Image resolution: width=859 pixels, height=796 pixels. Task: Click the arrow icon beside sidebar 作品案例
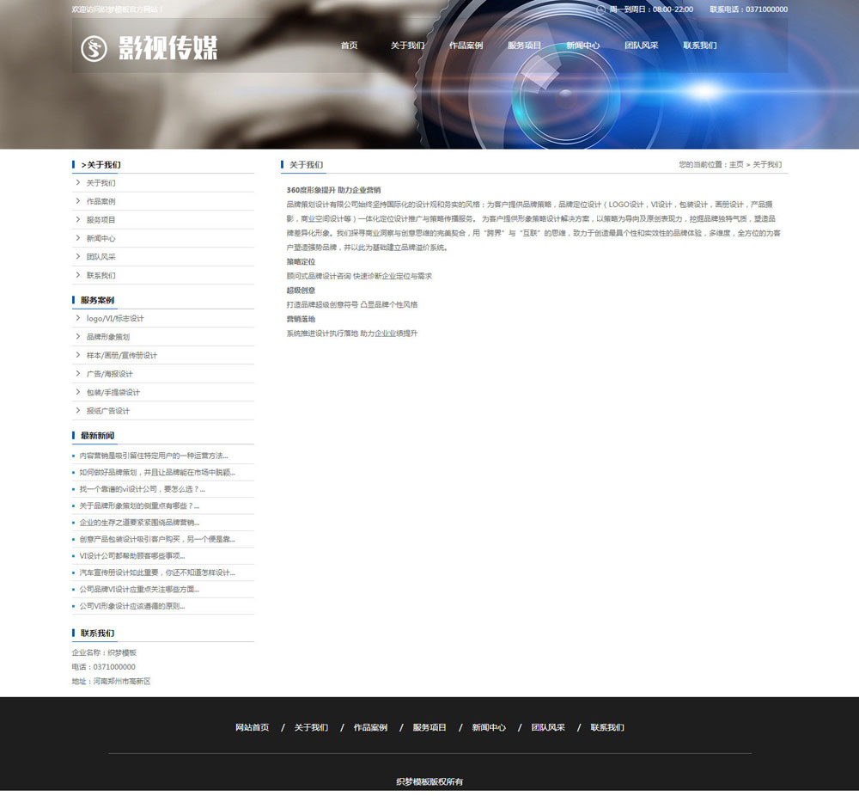click(x=77, y=201)
